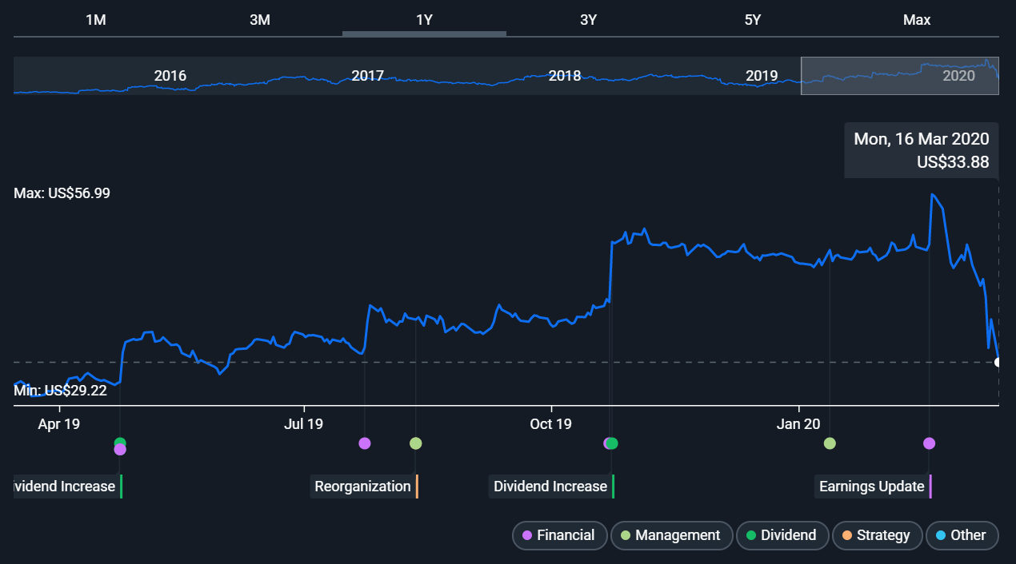Click the 'Mon, 16 Mar 2020' tooltip date
This screenshot has height=564, width=1016.
(922, 139)
